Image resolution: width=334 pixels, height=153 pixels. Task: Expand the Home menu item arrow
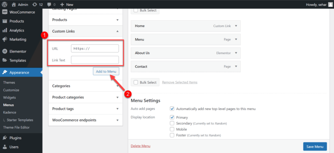[x=236, y=26]
